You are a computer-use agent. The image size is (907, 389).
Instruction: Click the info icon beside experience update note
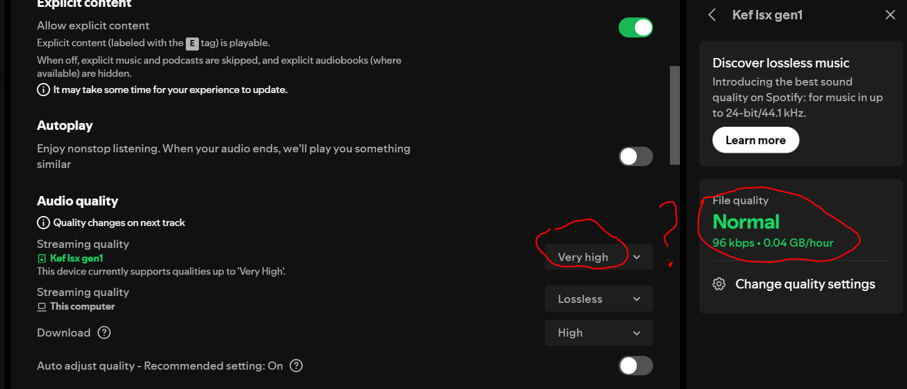pyautogui.click(x=43, y=90)
